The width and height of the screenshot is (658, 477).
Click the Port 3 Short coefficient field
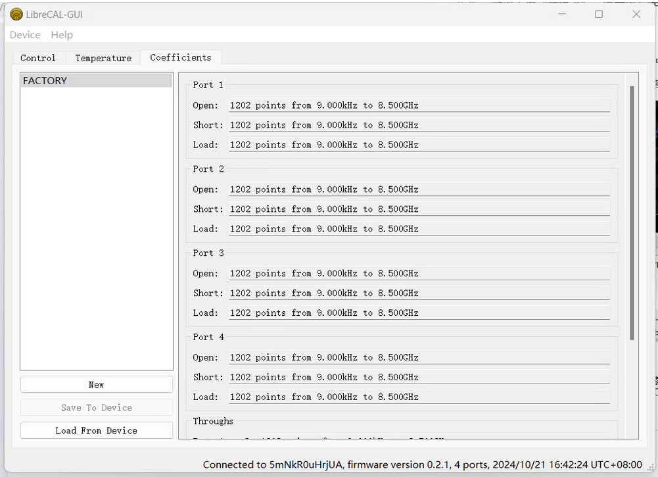click(x=419, y=293)
